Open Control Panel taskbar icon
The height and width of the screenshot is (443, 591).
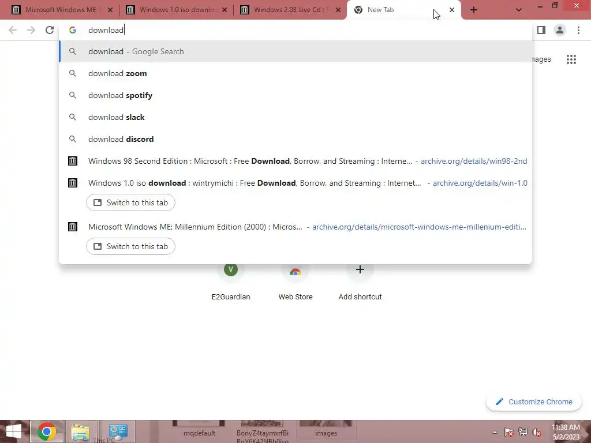[118, 431]
